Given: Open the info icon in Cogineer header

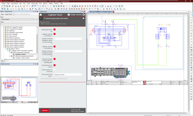Looking at the screenshot, I should click(69, 15).
